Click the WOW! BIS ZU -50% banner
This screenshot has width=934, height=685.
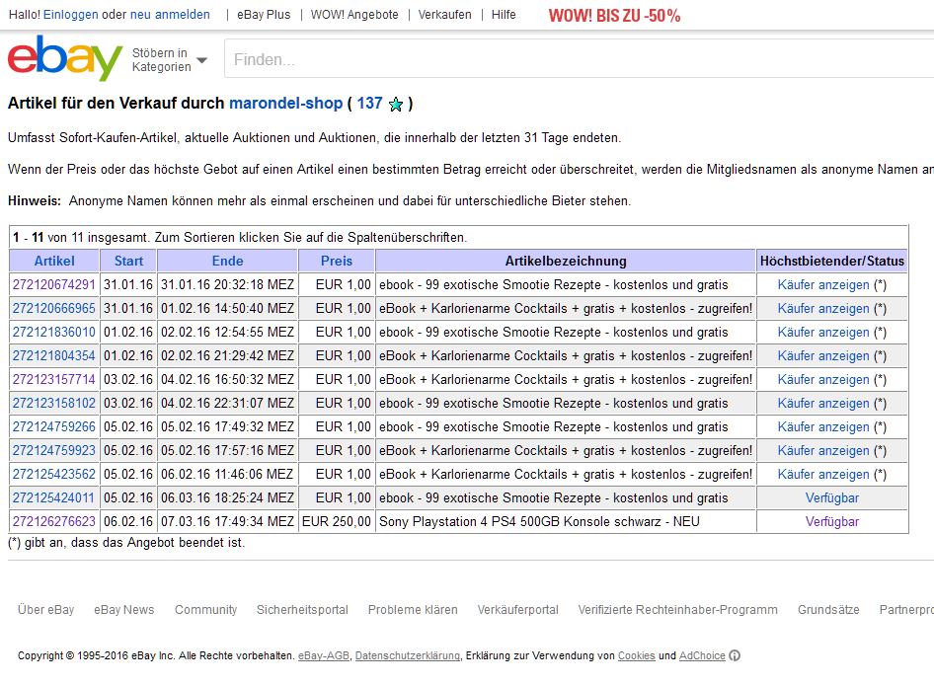coord(614,16)
